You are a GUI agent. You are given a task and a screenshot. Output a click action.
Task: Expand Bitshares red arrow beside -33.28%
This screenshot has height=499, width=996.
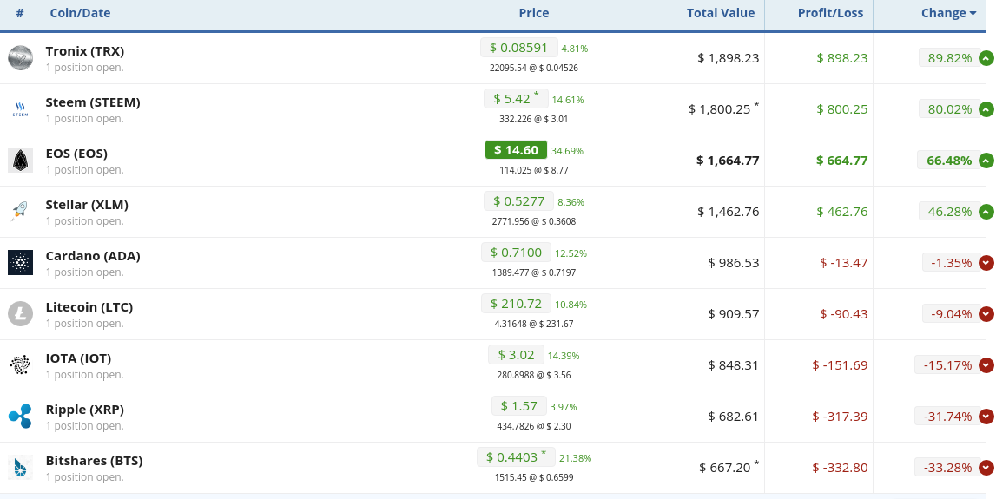pos(986,468)
